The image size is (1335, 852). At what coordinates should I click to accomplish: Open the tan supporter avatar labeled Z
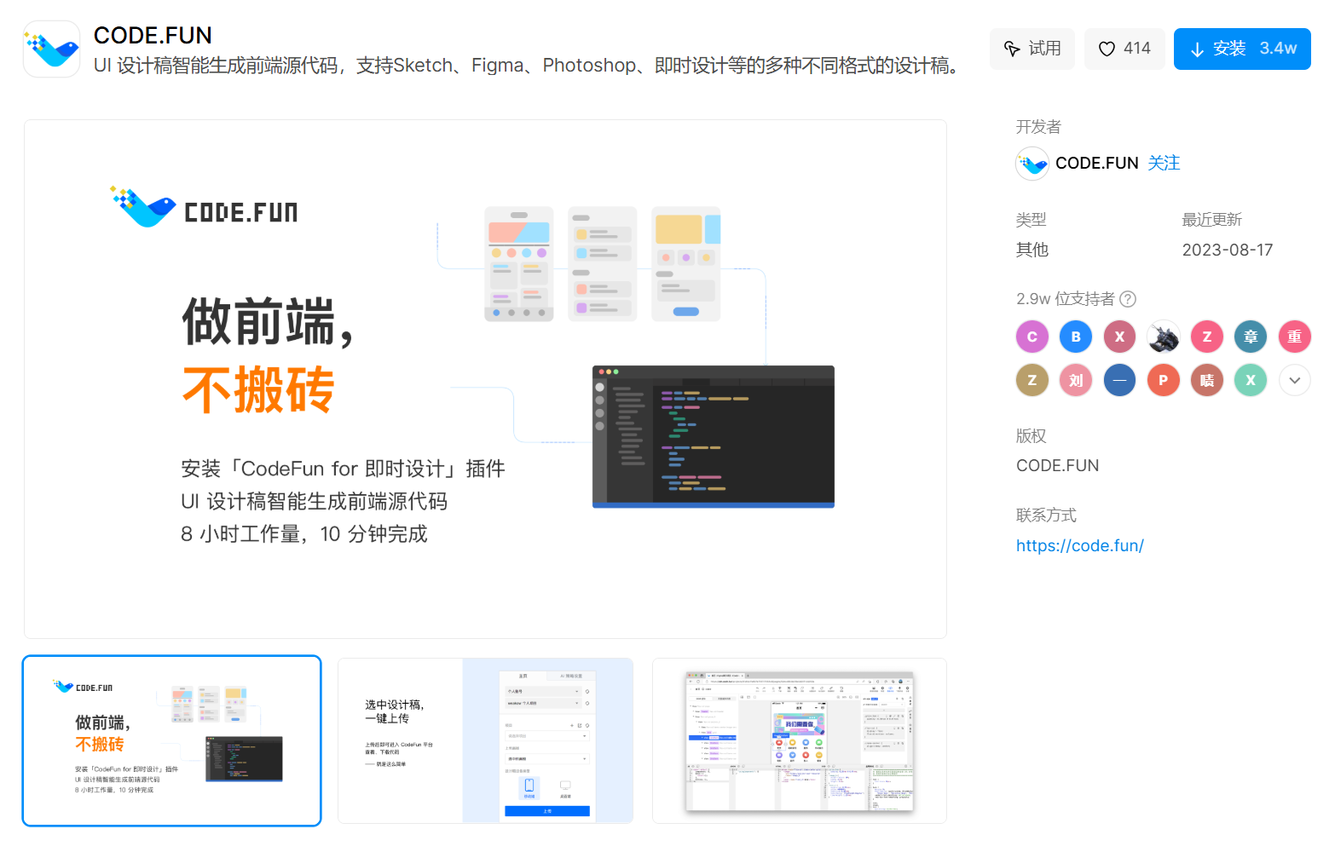coord(1032,380)
